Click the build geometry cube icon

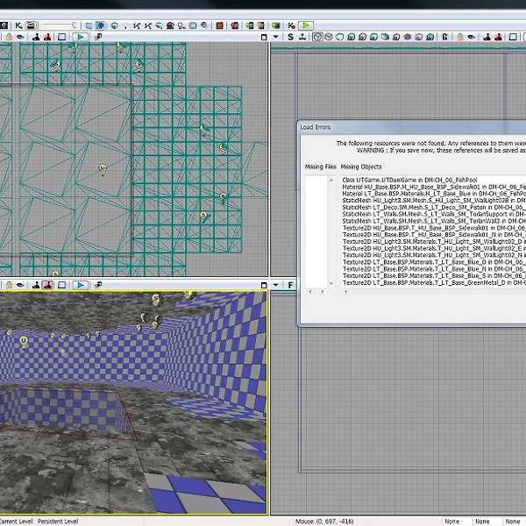tap(114, 25)
